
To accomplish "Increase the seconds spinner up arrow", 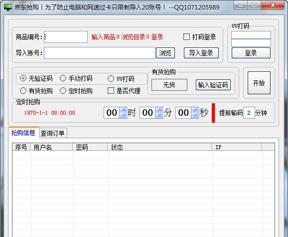I will coord(195,110).
